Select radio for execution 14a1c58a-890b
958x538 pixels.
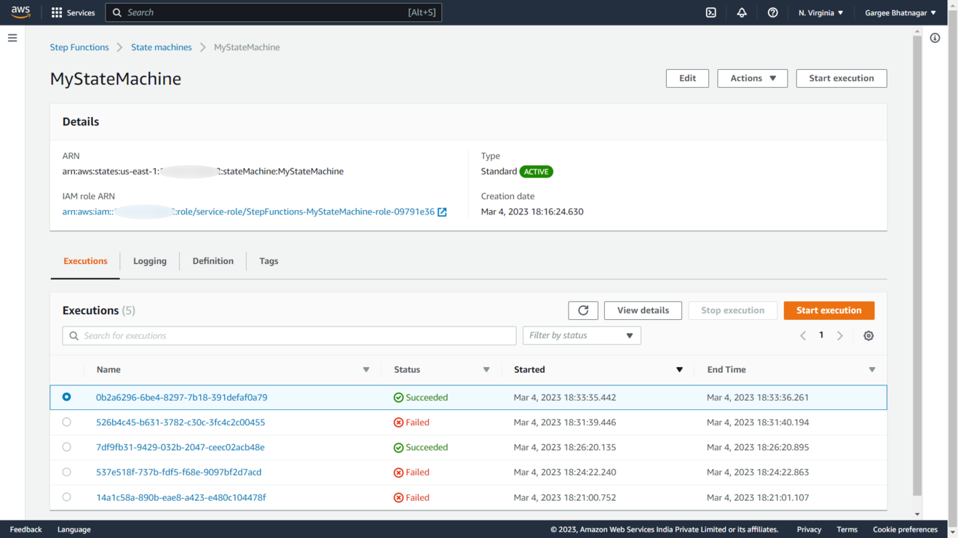pyautogui.click(x=67, y=497)
